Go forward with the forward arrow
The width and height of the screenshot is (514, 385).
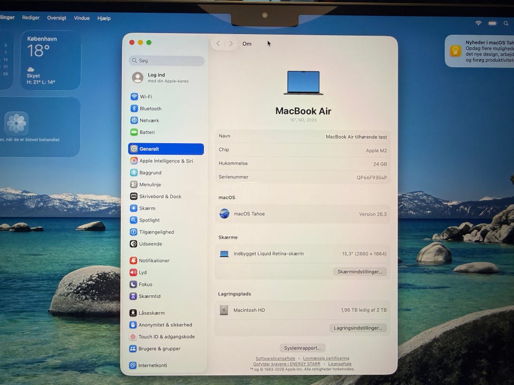(231, 43)
